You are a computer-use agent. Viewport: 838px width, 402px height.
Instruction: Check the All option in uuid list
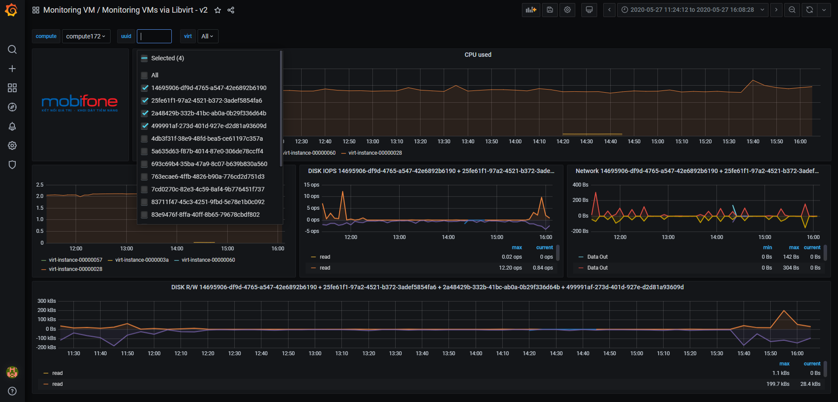145,75
